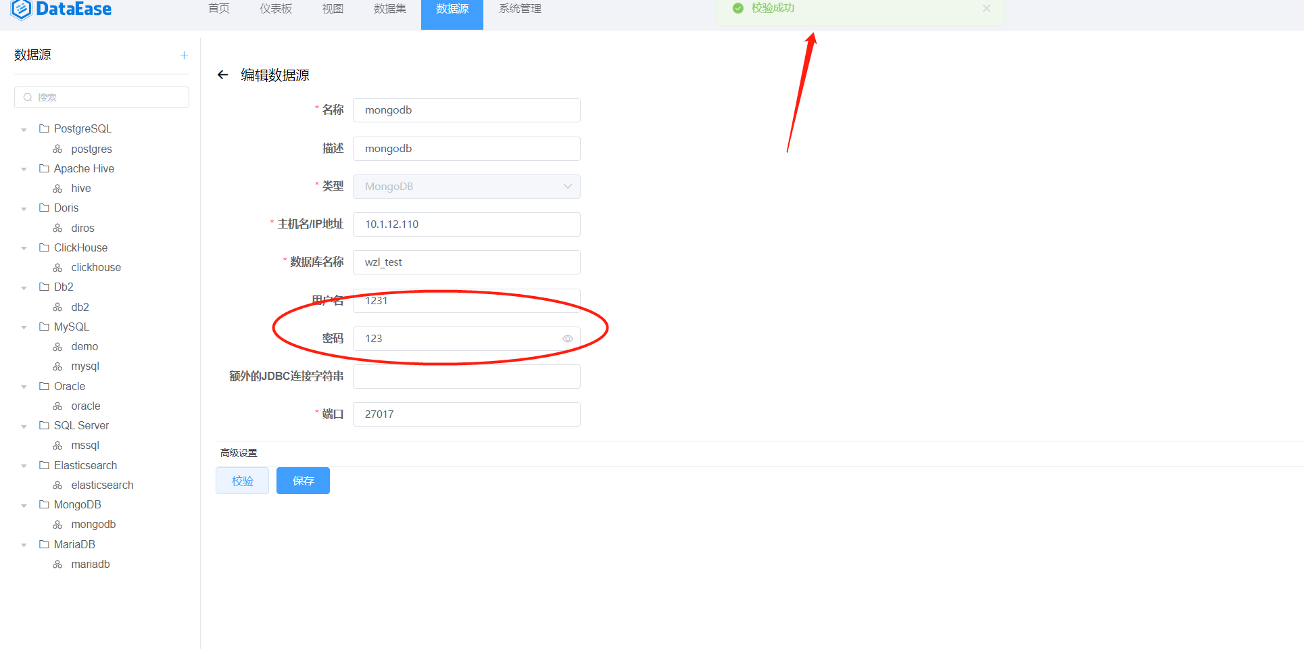Click the DataEase logo icon
The image size is (1304, 649).
[22, 9]
